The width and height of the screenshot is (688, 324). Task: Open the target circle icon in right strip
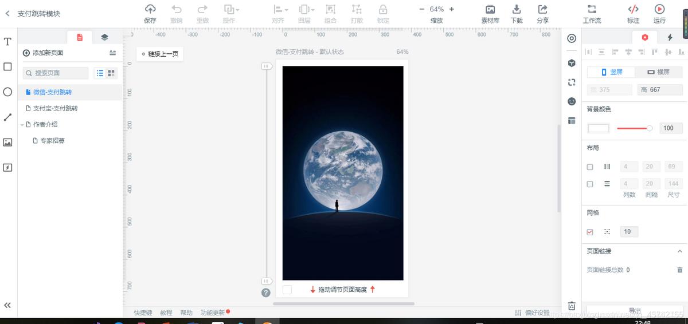coord(572,38)
